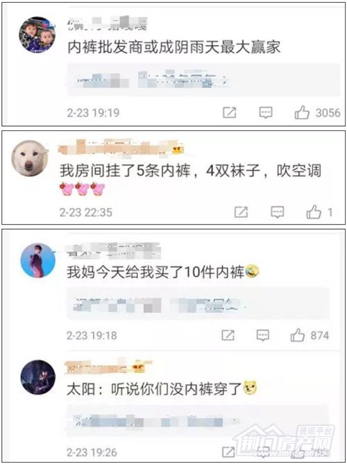
Task: Share the 2-23 19:19 comment
Action: tap(230, 113)
